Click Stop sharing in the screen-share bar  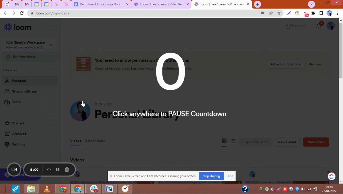click(x=211, y=176)
